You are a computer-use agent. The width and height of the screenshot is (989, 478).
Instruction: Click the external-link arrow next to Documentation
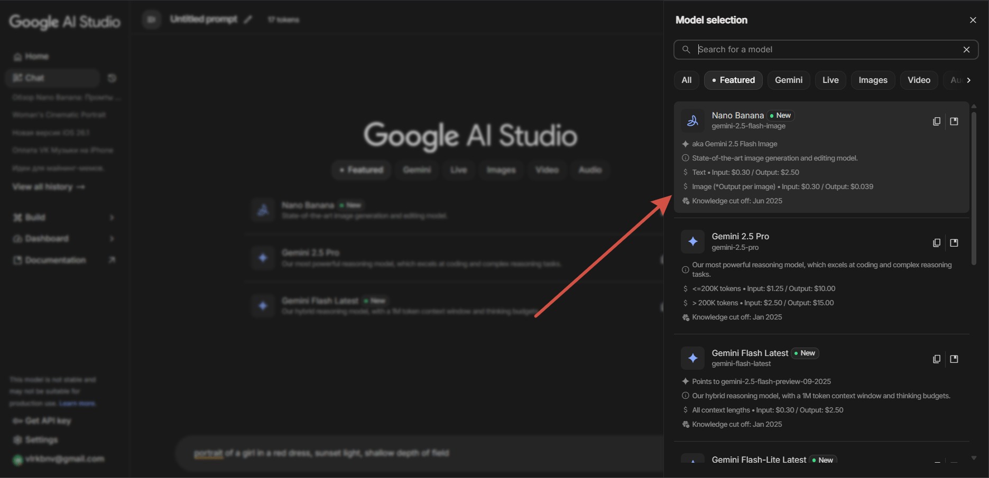(112, 260)
